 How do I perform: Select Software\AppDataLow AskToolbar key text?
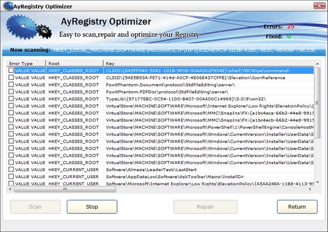click(175, 176)
